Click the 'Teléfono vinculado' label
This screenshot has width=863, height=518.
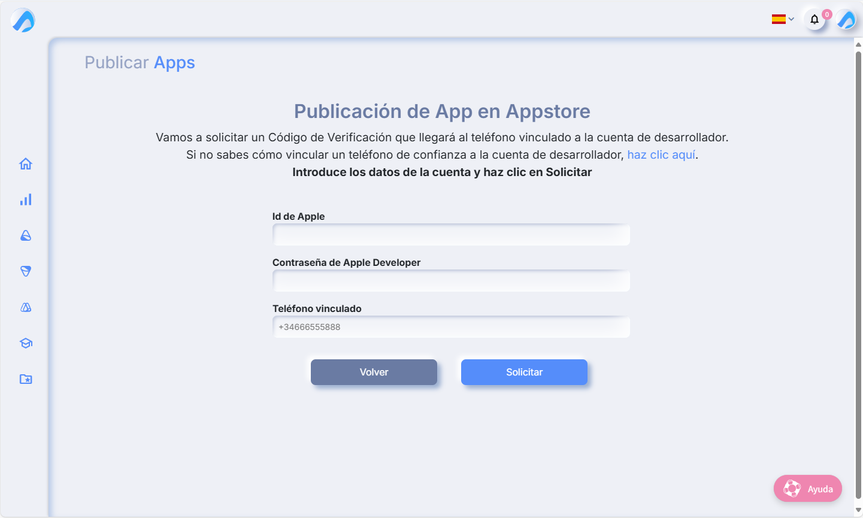tap(317, 308)
